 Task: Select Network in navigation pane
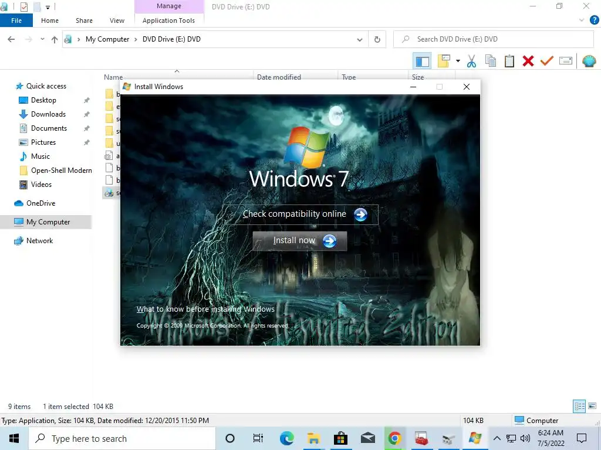pyautogui.click(x=39, y=241)
